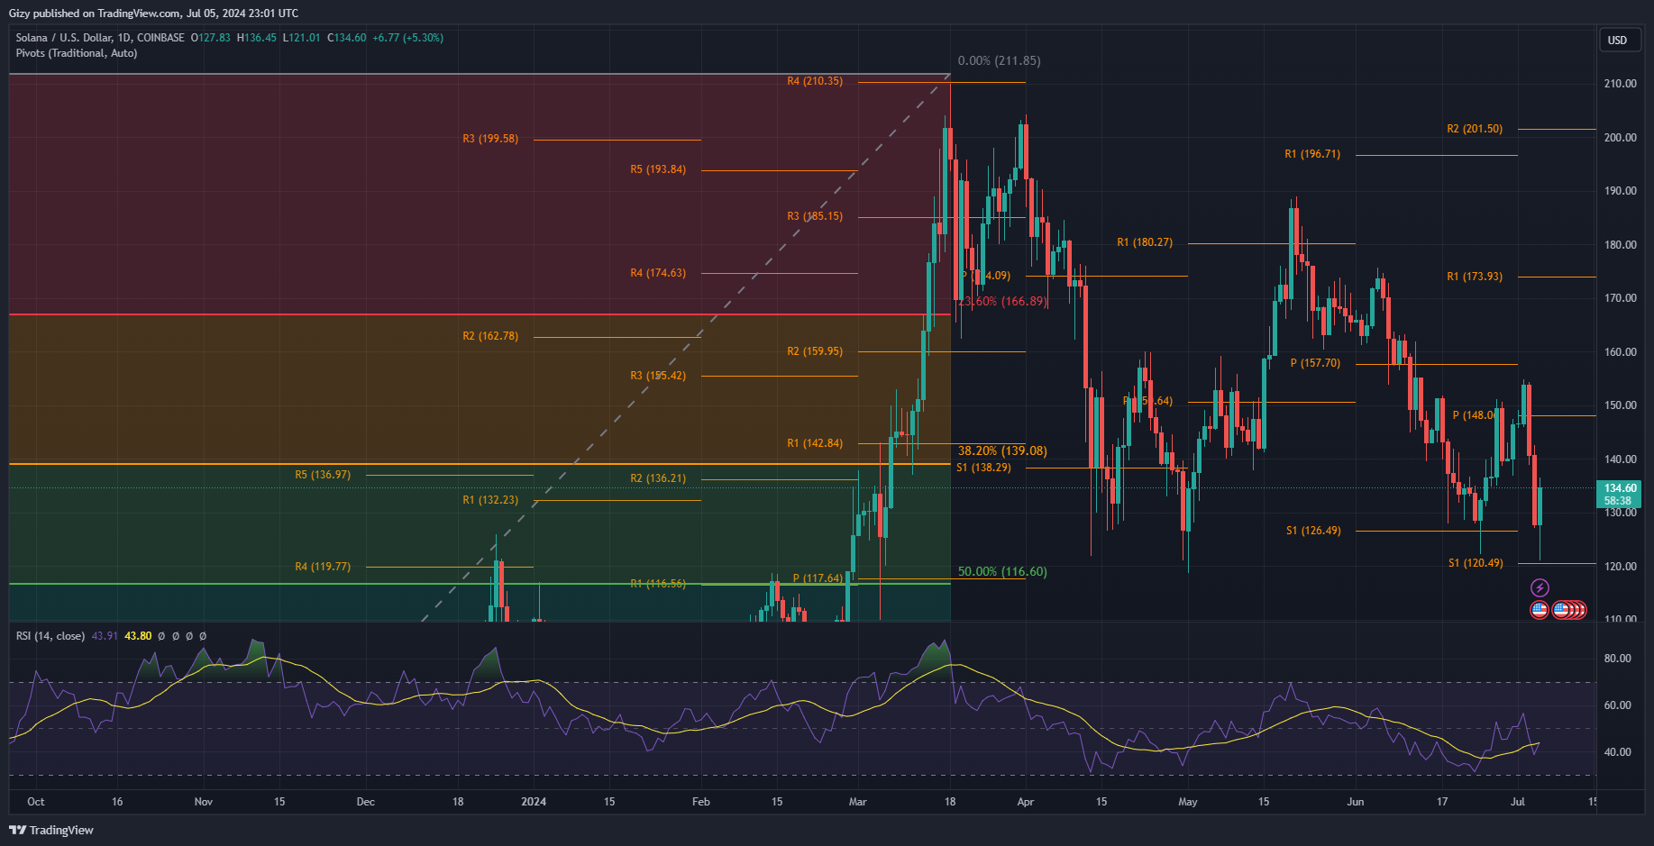Click pivot label R1 (132.23)
The height and width of the screenshot is (846, 1654).
pos(490,500)
